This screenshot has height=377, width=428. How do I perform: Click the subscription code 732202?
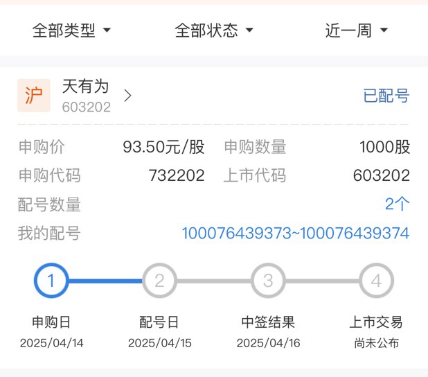coord(177,175)
